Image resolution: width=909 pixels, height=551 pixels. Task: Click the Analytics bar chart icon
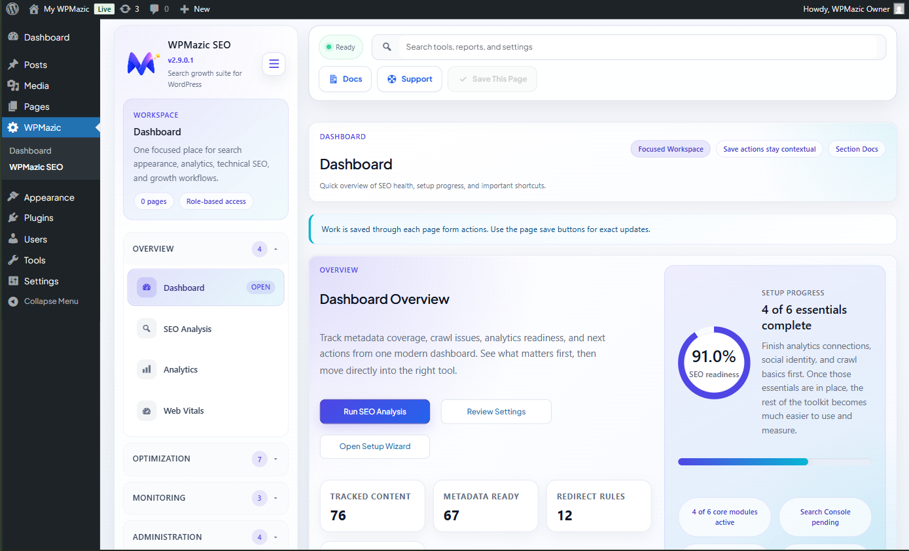tap(147, 369)
